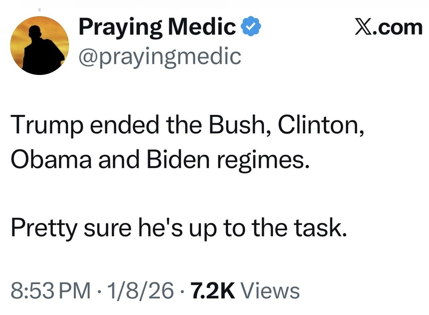Open the Praying Medic profile picture
The image size is (429, 315).
(39, 45)
